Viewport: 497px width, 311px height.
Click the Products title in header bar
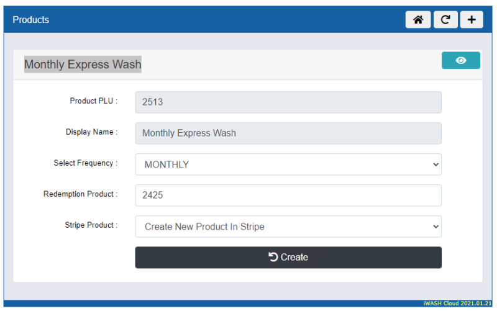[31, 20]
